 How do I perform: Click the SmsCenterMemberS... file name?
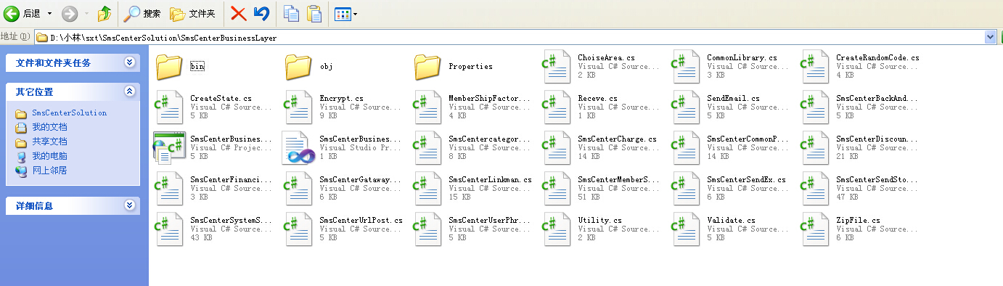click(x=618, y=179)
